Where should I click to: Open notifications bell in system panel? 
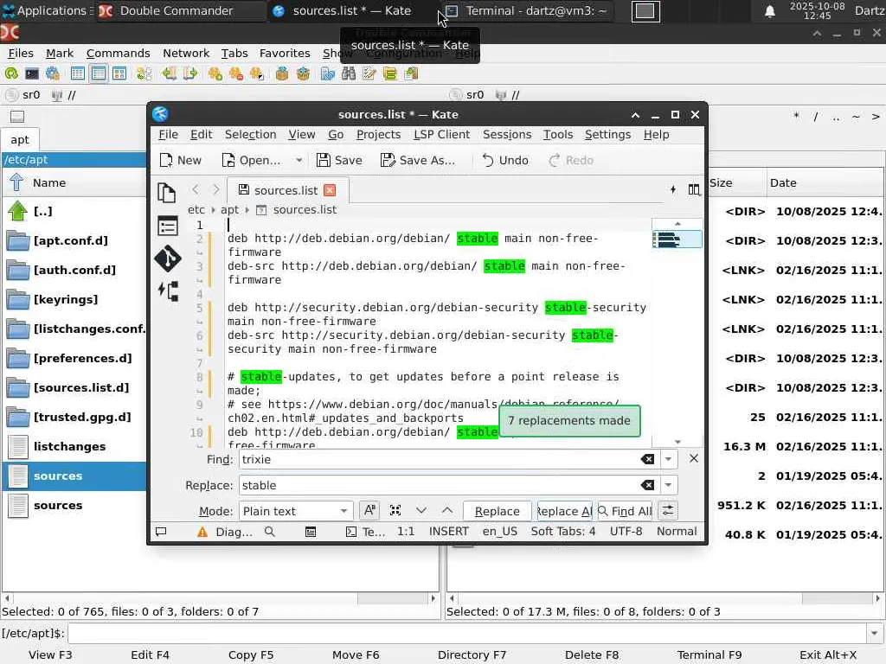coord(769,11)
